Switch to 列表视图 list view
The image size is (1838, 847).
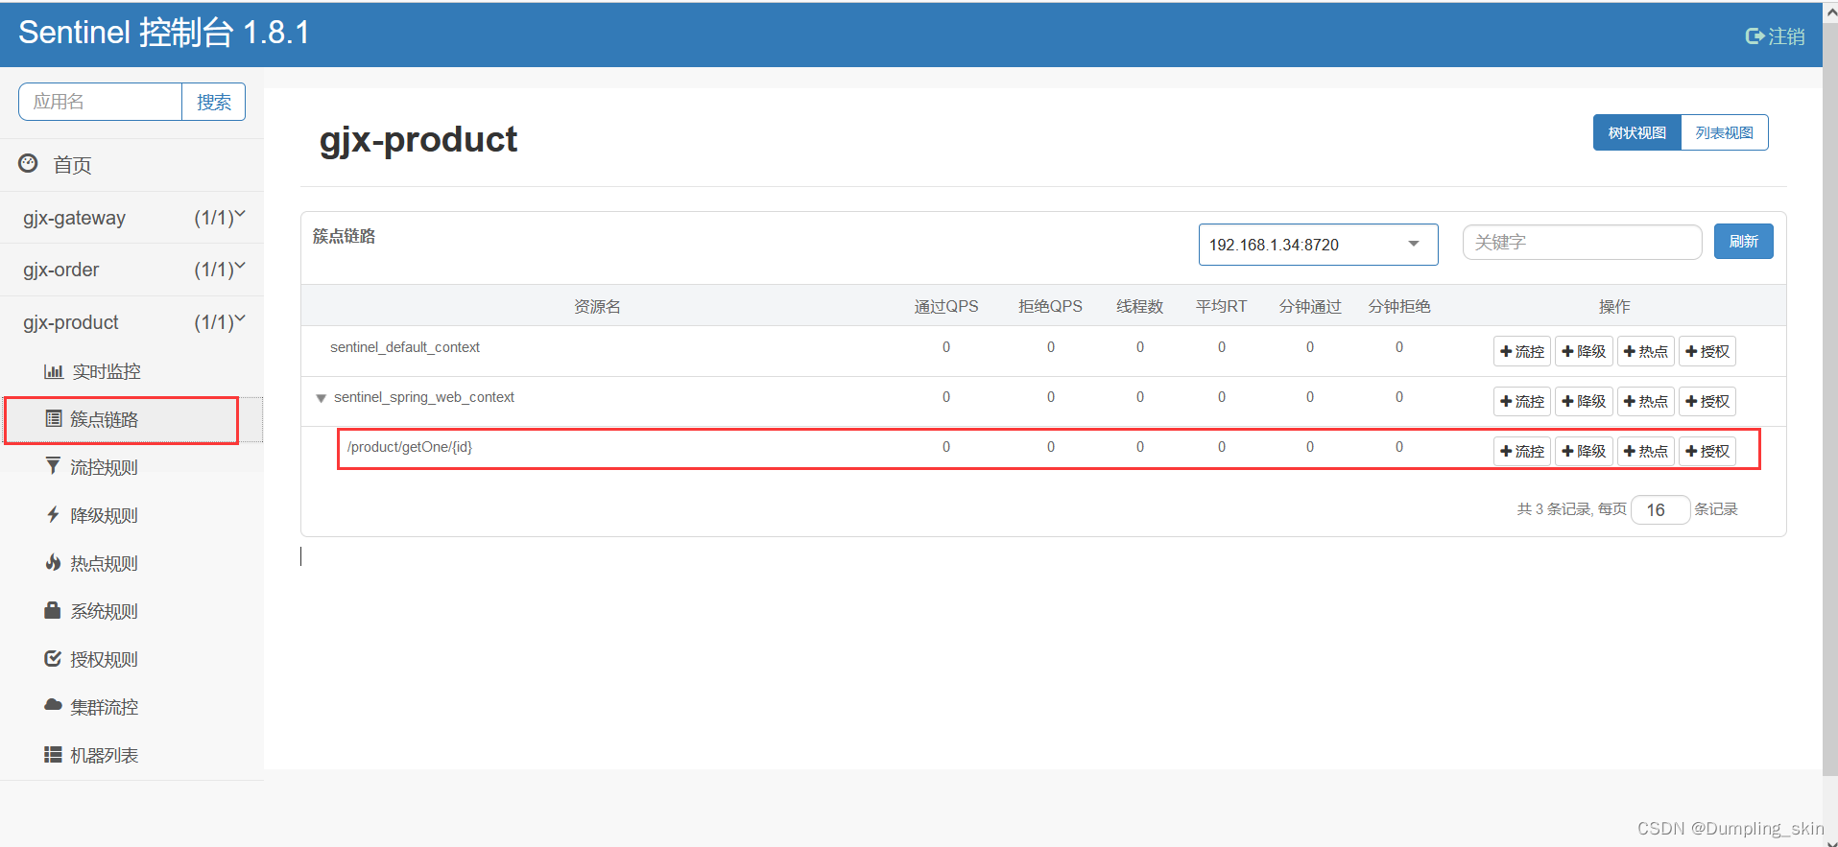pyautogui.click(x=1724, y=132)
